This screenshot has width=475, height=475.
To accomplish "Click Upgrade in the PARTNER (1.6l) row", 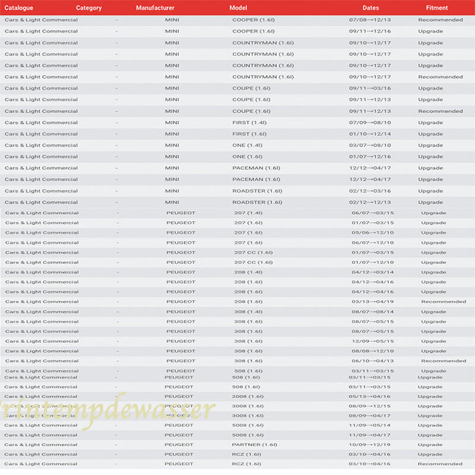I will click(430, 445).
